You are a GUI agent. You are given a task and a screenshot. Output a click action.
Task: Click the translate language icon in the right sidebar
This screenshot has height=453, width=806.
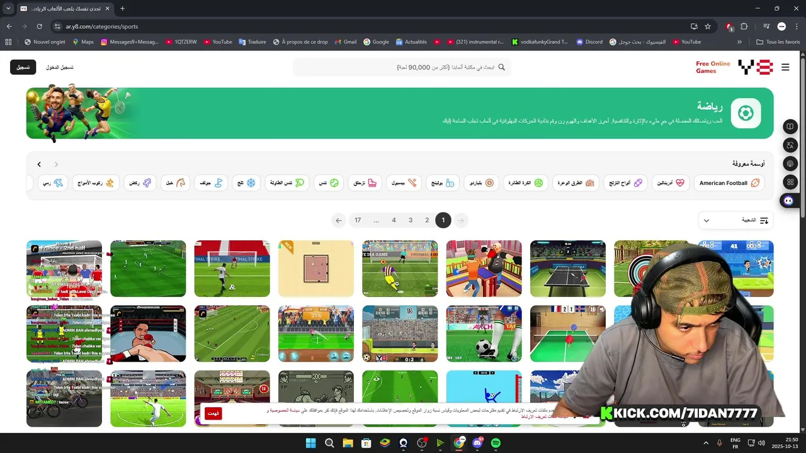pyautogui.click(x=790, y=145)
